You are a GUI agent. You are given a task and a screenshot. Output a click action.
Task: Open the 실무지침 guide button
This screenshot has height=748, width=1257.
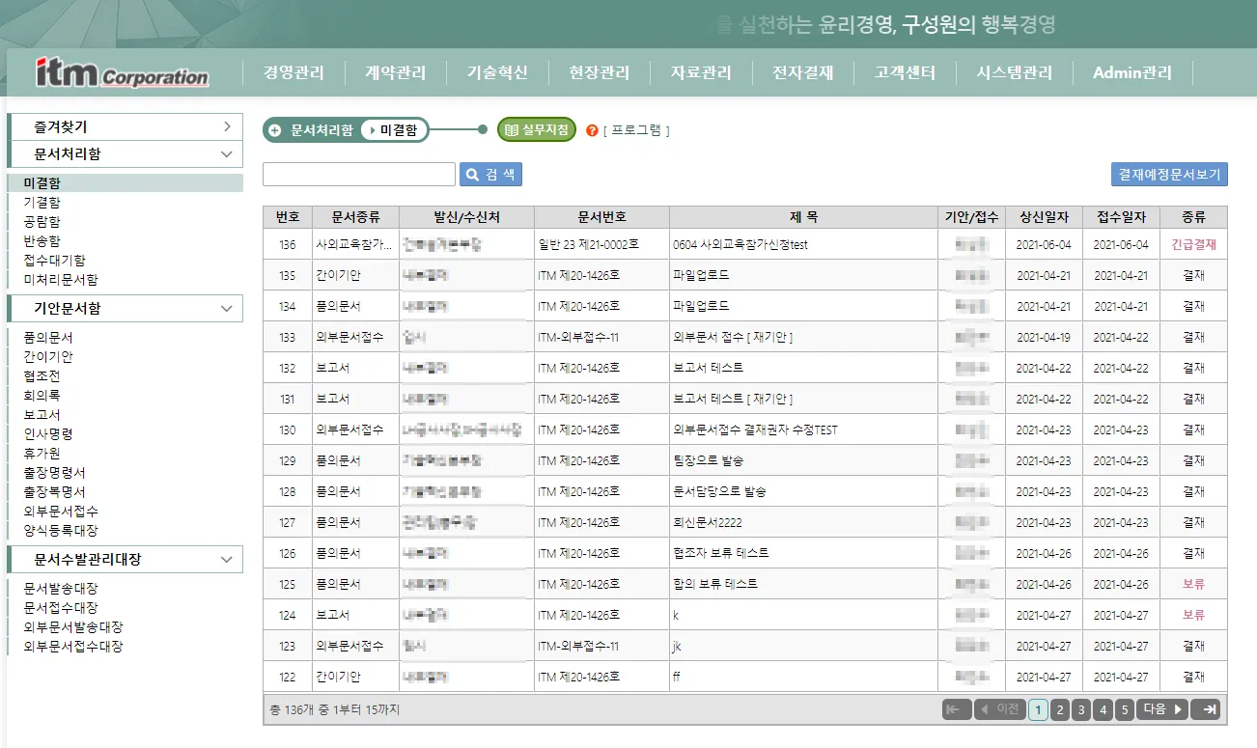(537, 129)
